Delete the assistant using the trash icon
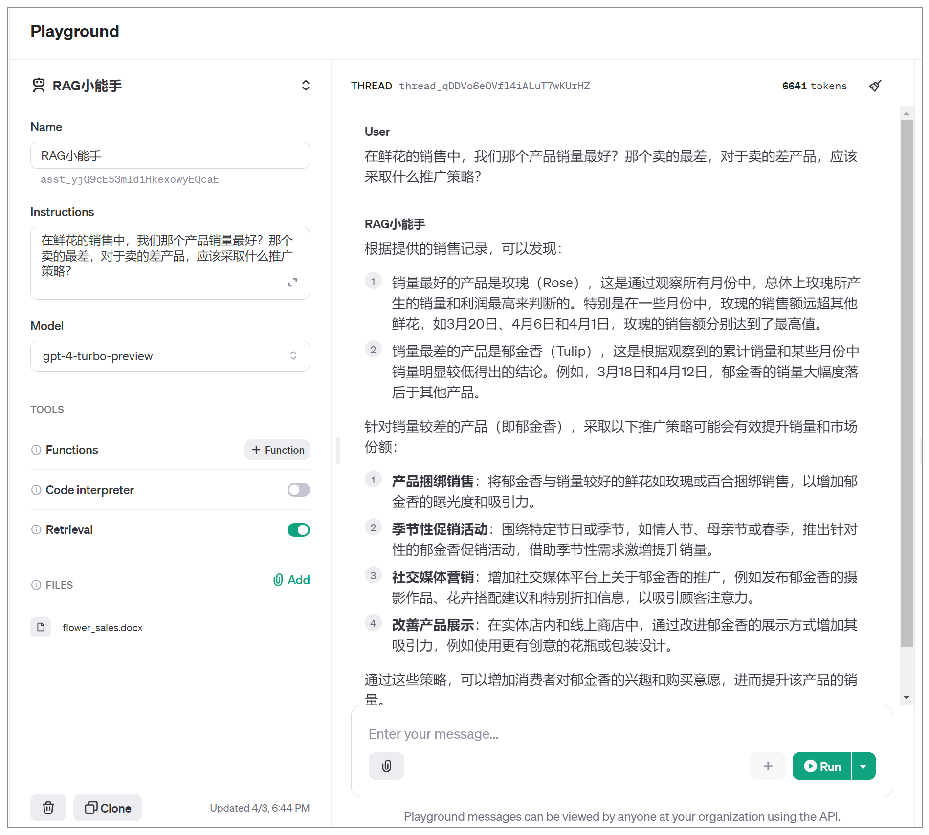 pyautogui.click(x=47, y=808)
